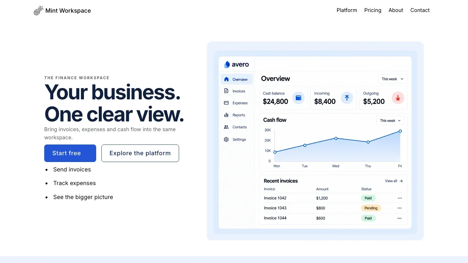The image size is (468, 263).
Task: Open the three-dot menu for Invoice 1042
Action: click(400, 198)
